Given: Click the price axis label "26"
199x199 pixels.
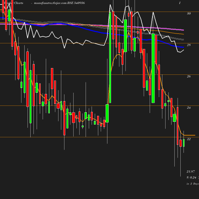Looking at the screenshot, I should click(189, 76).
